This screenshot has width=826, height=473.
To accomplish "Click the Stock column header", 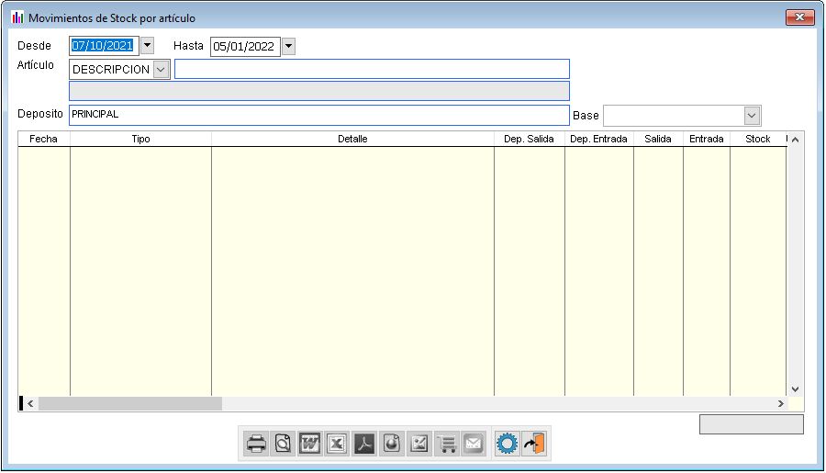I will [x=757, y=140].
